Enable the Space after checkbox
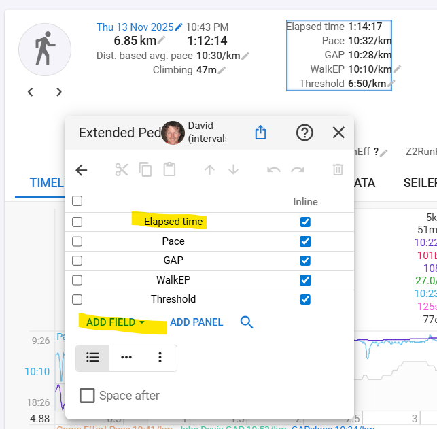Screen dimensions: 437x429 [87, 396]
